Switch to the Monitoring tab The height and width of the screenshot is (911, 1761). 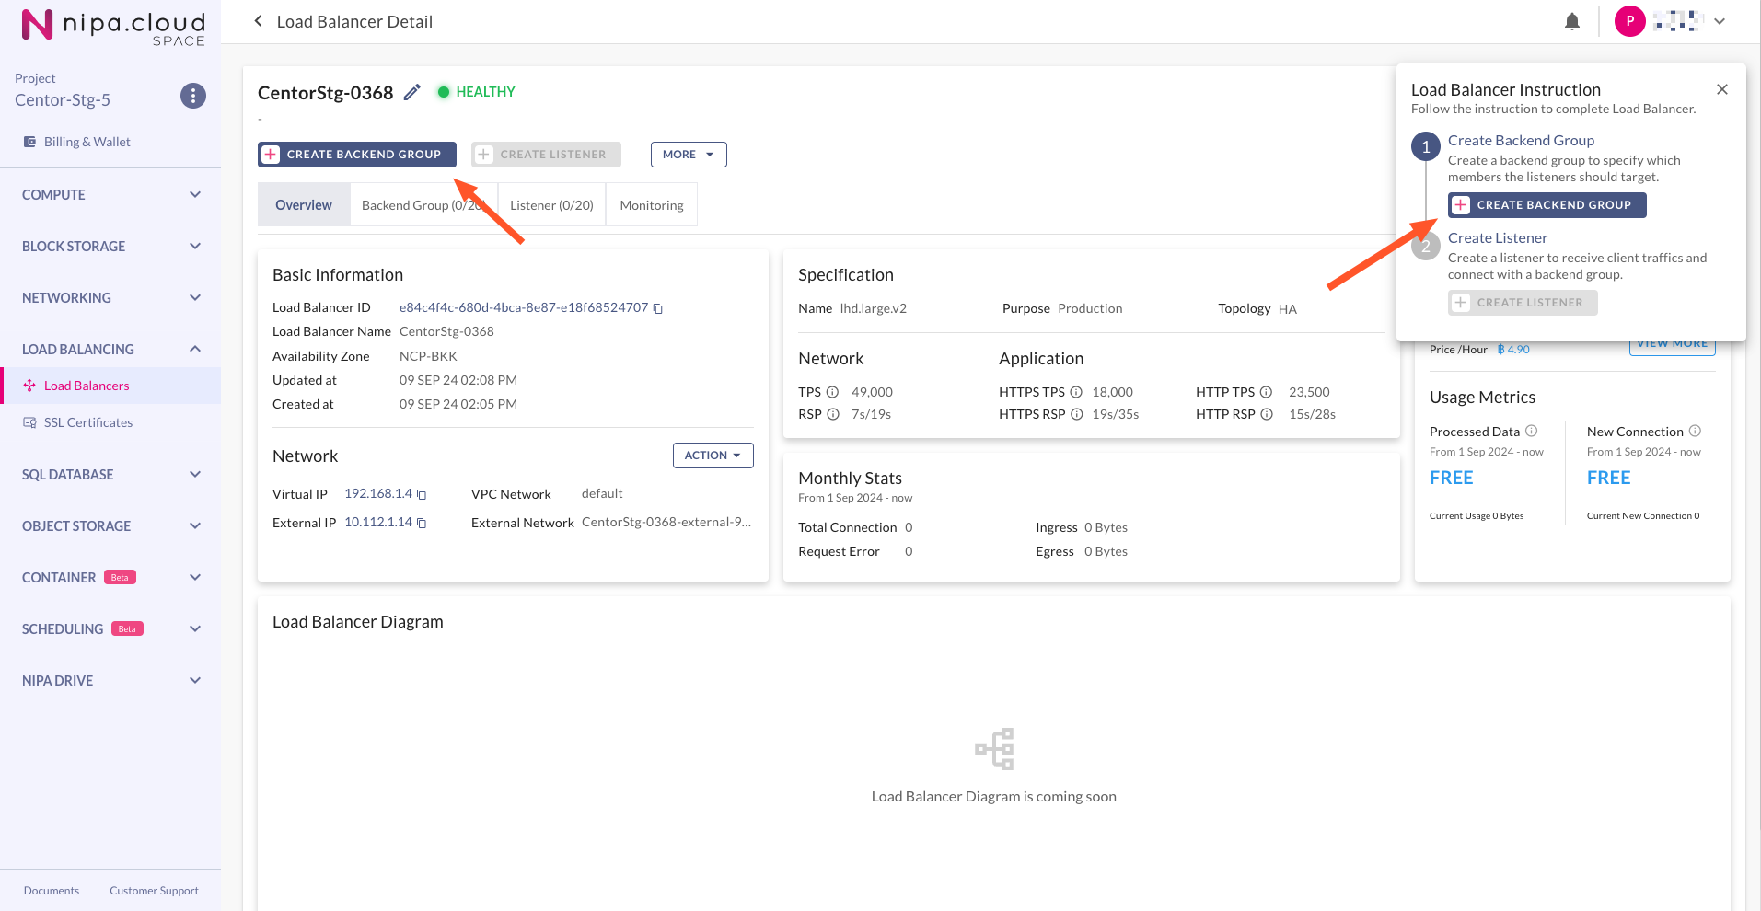pos(651,205)
